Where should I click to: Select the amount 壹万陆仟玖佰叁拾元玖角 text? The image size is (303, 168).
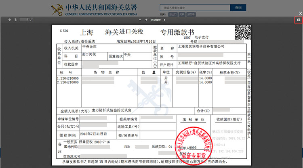pyautogui.click(x=112, y=110)
